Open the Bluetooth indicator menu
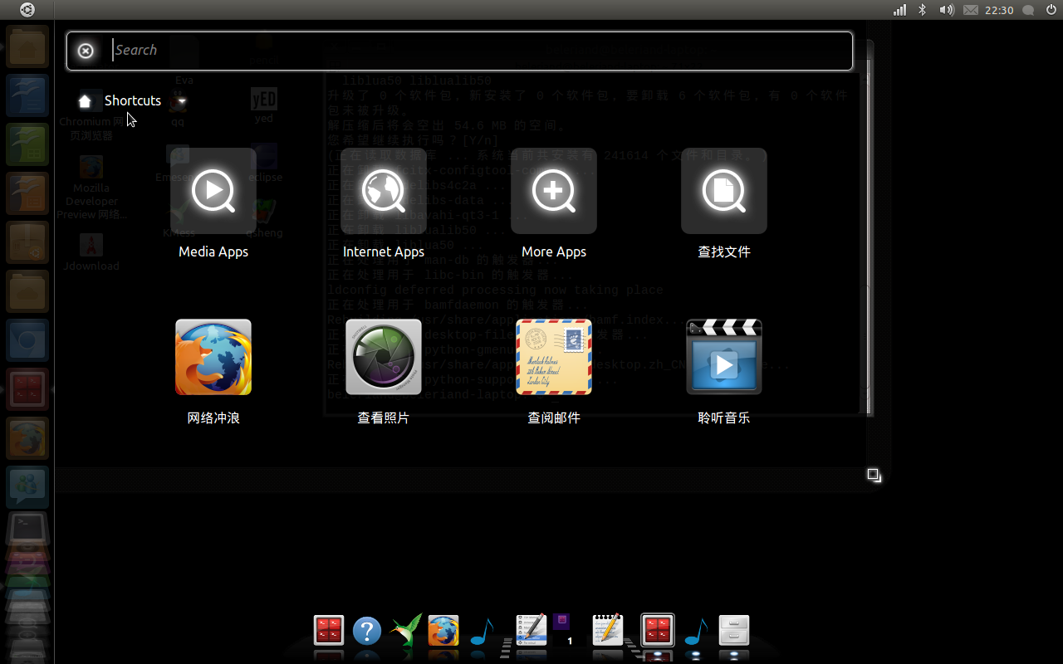 click(x=922, y=10)
